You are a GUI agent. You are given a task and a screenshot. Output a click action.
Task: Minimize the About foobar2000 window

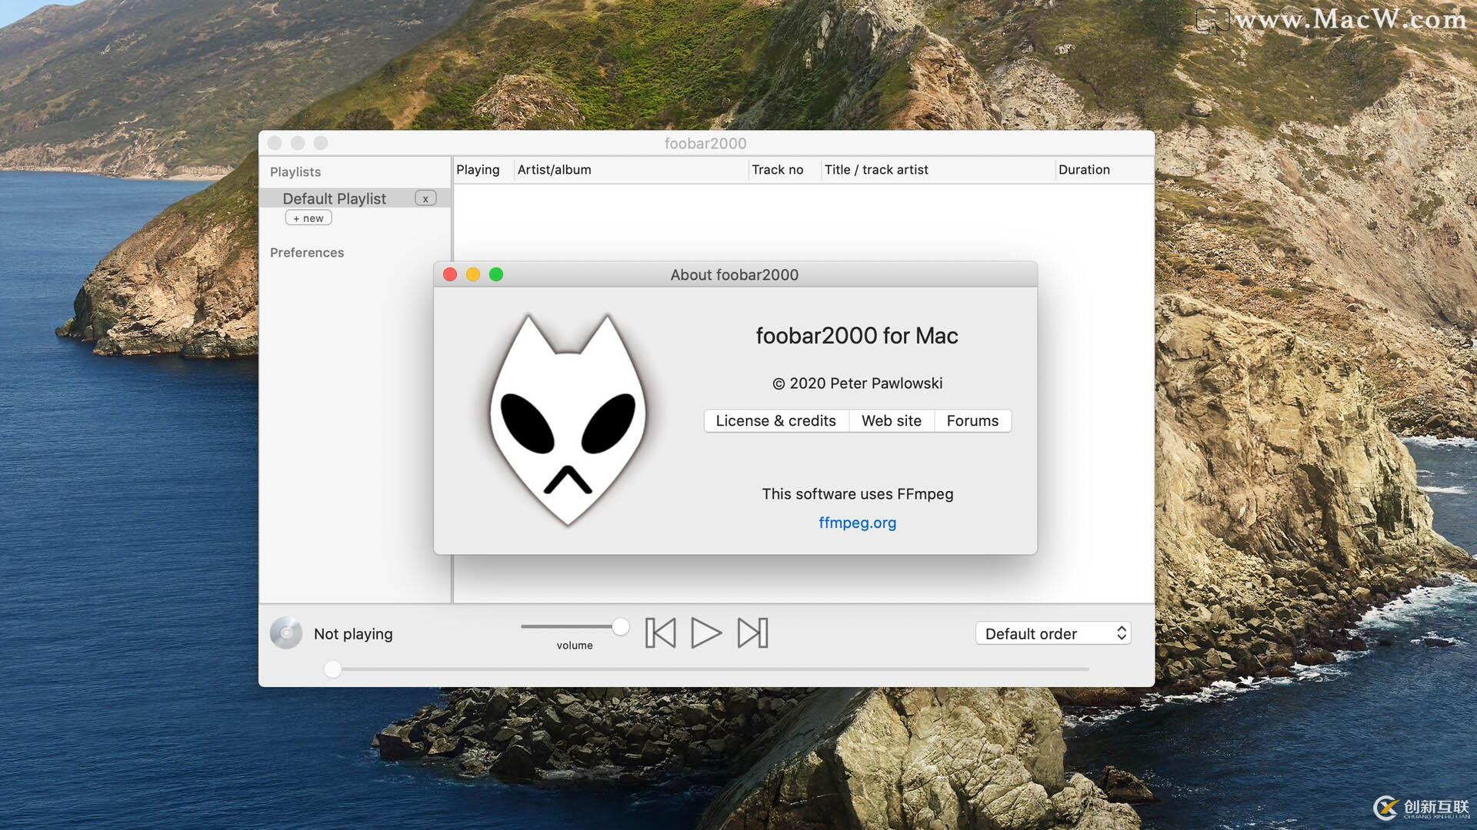coord(473,274)
